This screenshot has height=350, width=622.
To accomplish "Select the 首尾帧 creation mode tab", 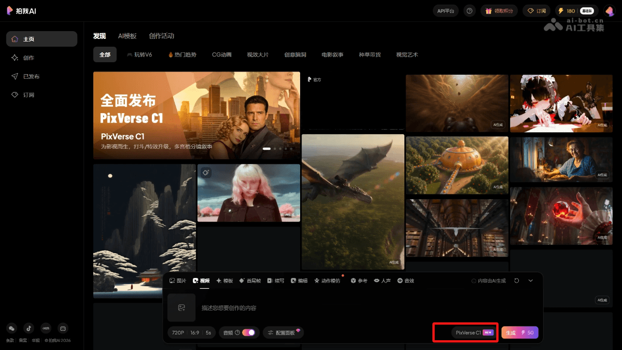I will click(x=250, y=281).
